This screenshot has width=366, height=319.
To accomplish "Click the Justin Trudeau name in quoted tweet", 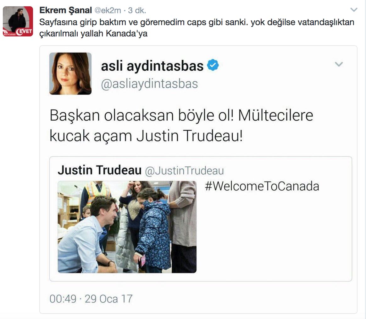I will pos(100,170).
